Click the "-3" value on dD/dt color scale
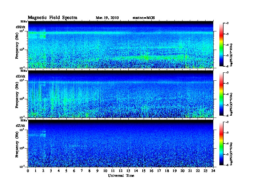The width and height of the screenshot is (254, 196). point(227,84)
